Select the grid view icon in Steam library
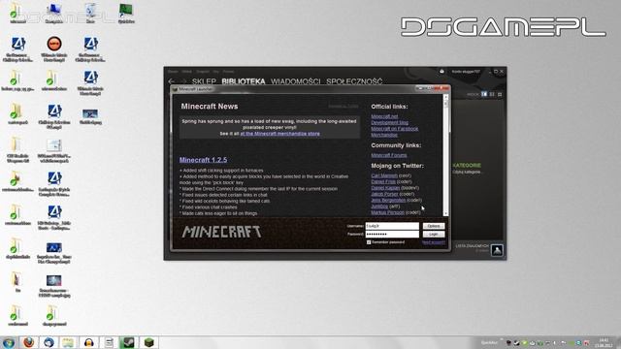Screen dimensions: 621x349 500,94
